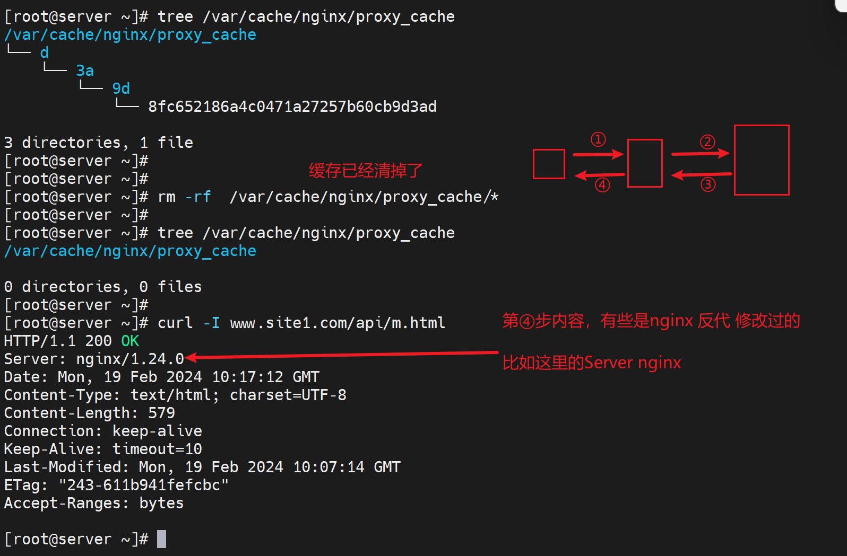This screenshot has height=556, width=847.
Task: Click the red note "比如这里的Server nginx"
Action: (x=592, y=363)
